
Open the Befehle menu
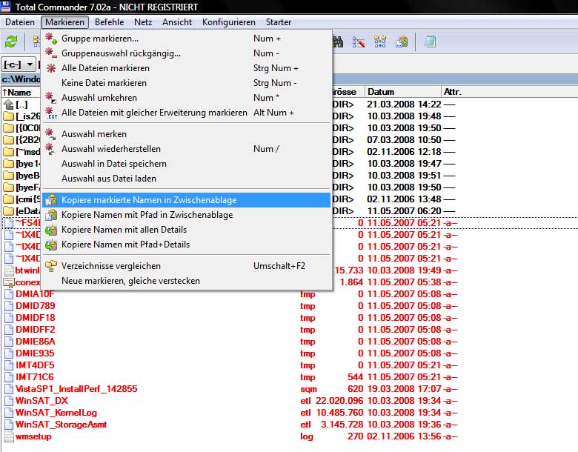point(109,22)
